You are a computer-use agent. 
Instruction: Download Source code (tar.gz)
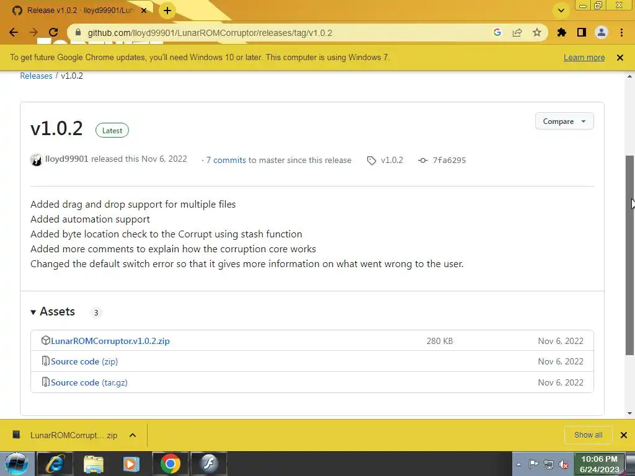click(89, 382)
